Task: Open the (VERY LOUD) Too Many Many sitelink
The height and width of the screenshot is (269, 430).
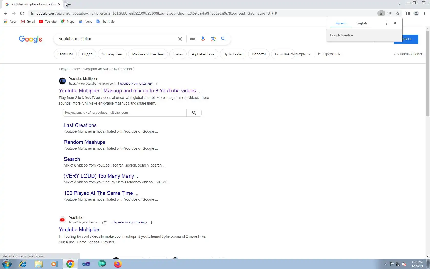Action: (102, 176)
